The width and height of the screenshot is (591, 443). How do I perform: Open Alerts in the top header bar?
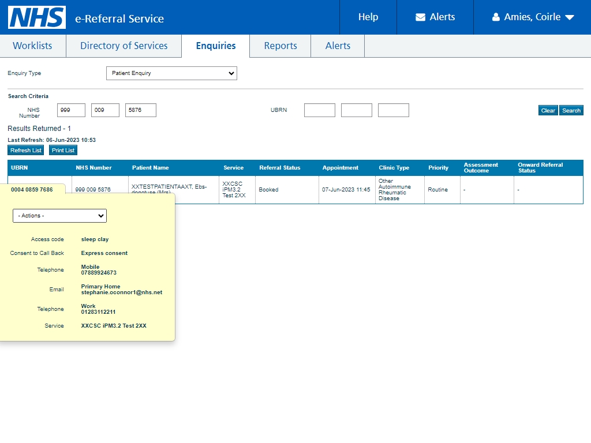435,17
